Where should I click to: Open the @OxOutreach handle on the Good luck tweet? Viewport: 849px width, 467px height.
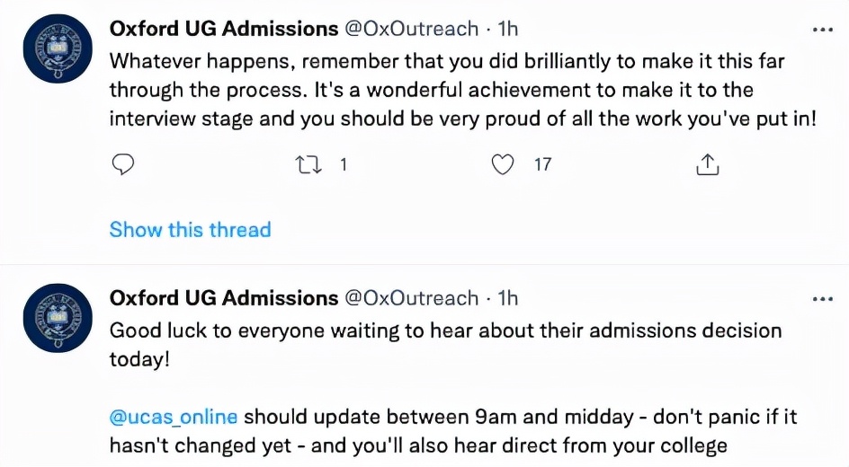[x=412, y=297]
